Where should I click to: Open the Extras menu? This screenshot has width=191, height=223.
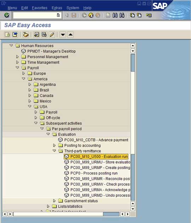point(57,8)
